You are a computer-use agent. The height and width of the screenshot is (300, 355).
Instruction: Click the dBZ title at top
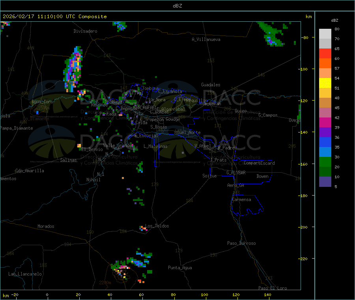point(177,6)
